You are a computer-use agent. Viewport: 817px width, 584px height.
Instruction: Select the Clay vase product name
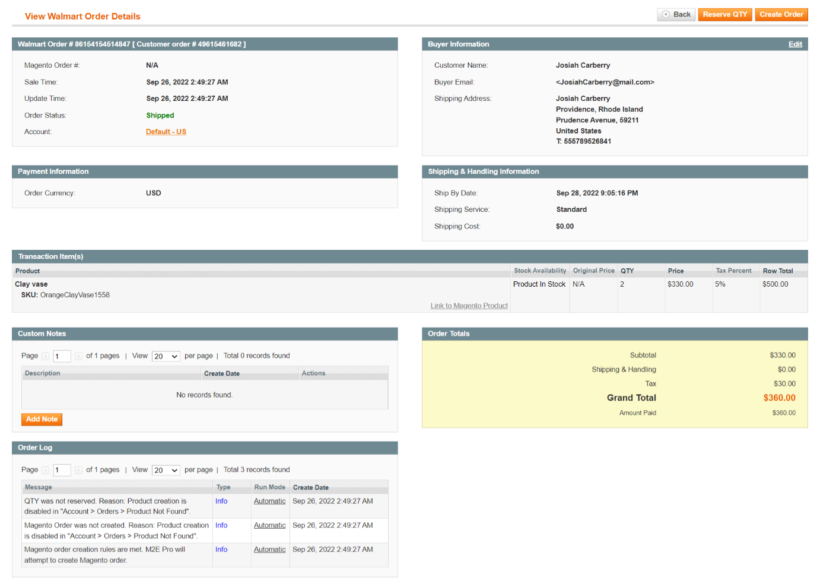click(31, 284)
